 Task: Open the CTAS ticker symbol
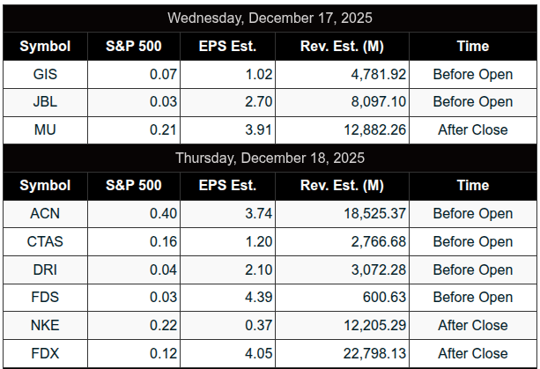coord(46,241)
